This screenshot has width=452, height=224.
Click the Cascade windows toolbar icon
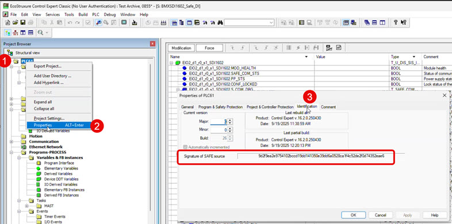(367, 22)
